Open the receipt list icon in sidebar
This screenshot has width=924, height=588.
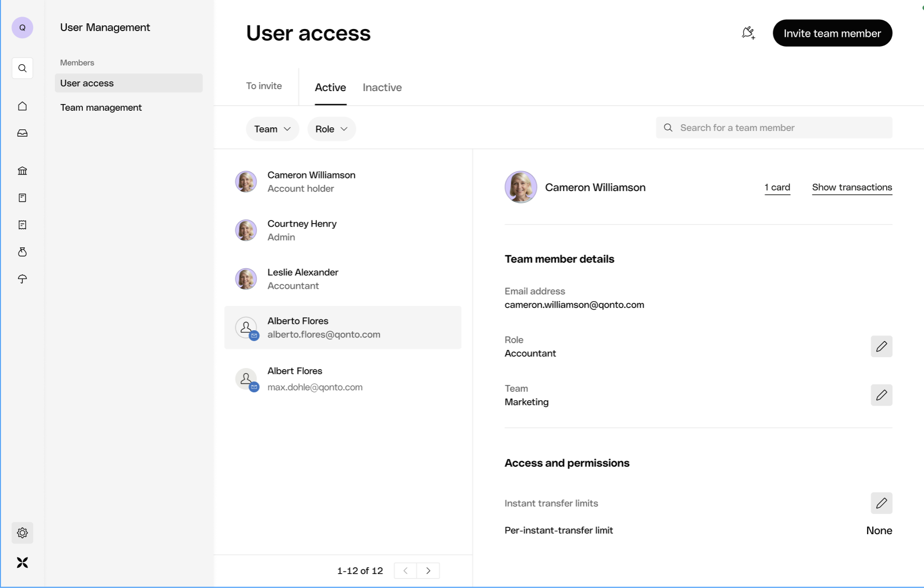22,225
